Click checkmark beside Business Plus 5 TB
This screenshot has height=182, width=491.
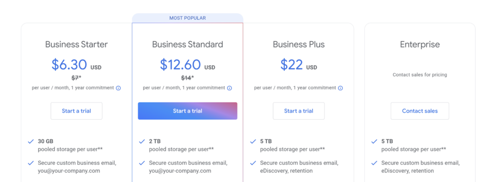point(253,141)
